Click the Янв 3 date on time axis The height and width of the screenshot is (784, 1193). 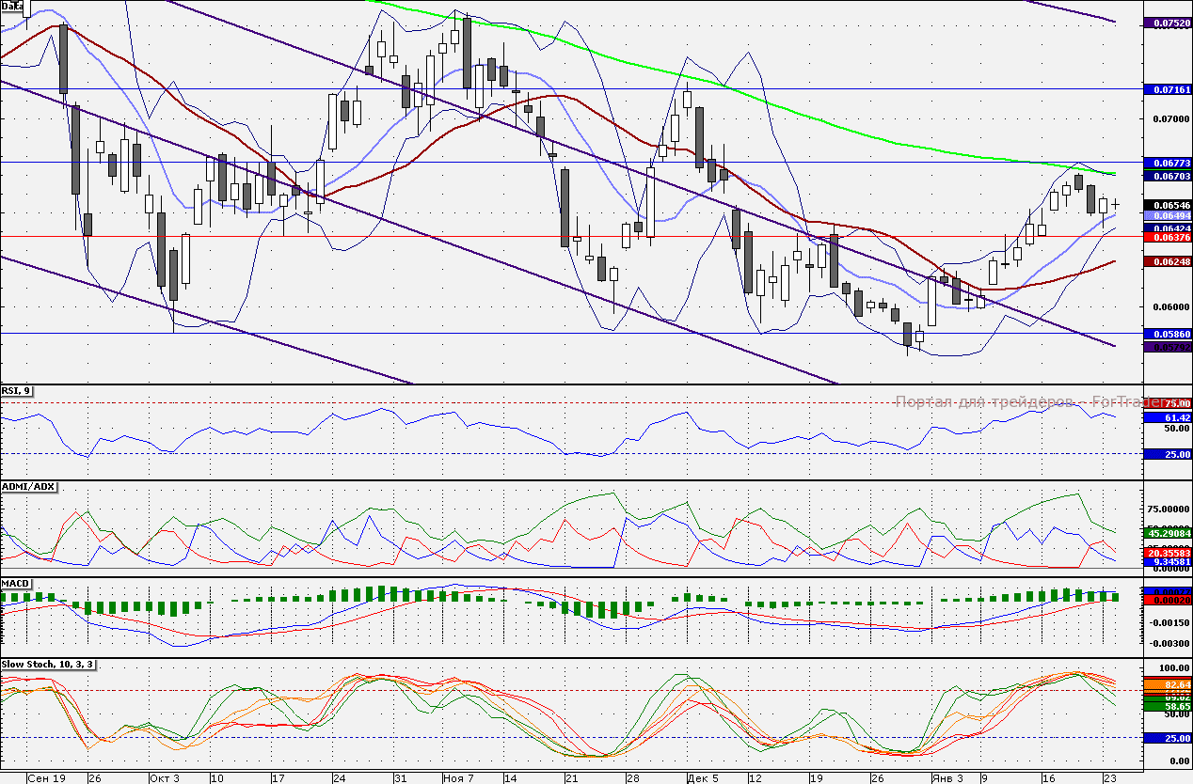[946, 778]
